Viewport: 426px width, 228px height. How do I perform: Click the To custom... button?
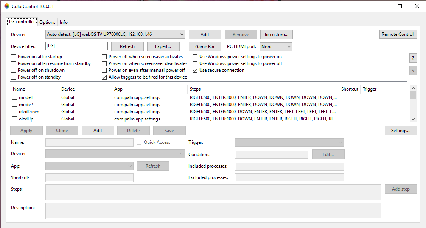[x=276, y=34]
